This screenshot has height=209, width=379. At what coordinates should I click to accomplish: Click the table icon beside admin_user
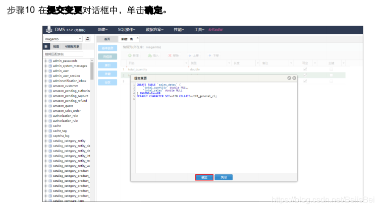(50, 71)
